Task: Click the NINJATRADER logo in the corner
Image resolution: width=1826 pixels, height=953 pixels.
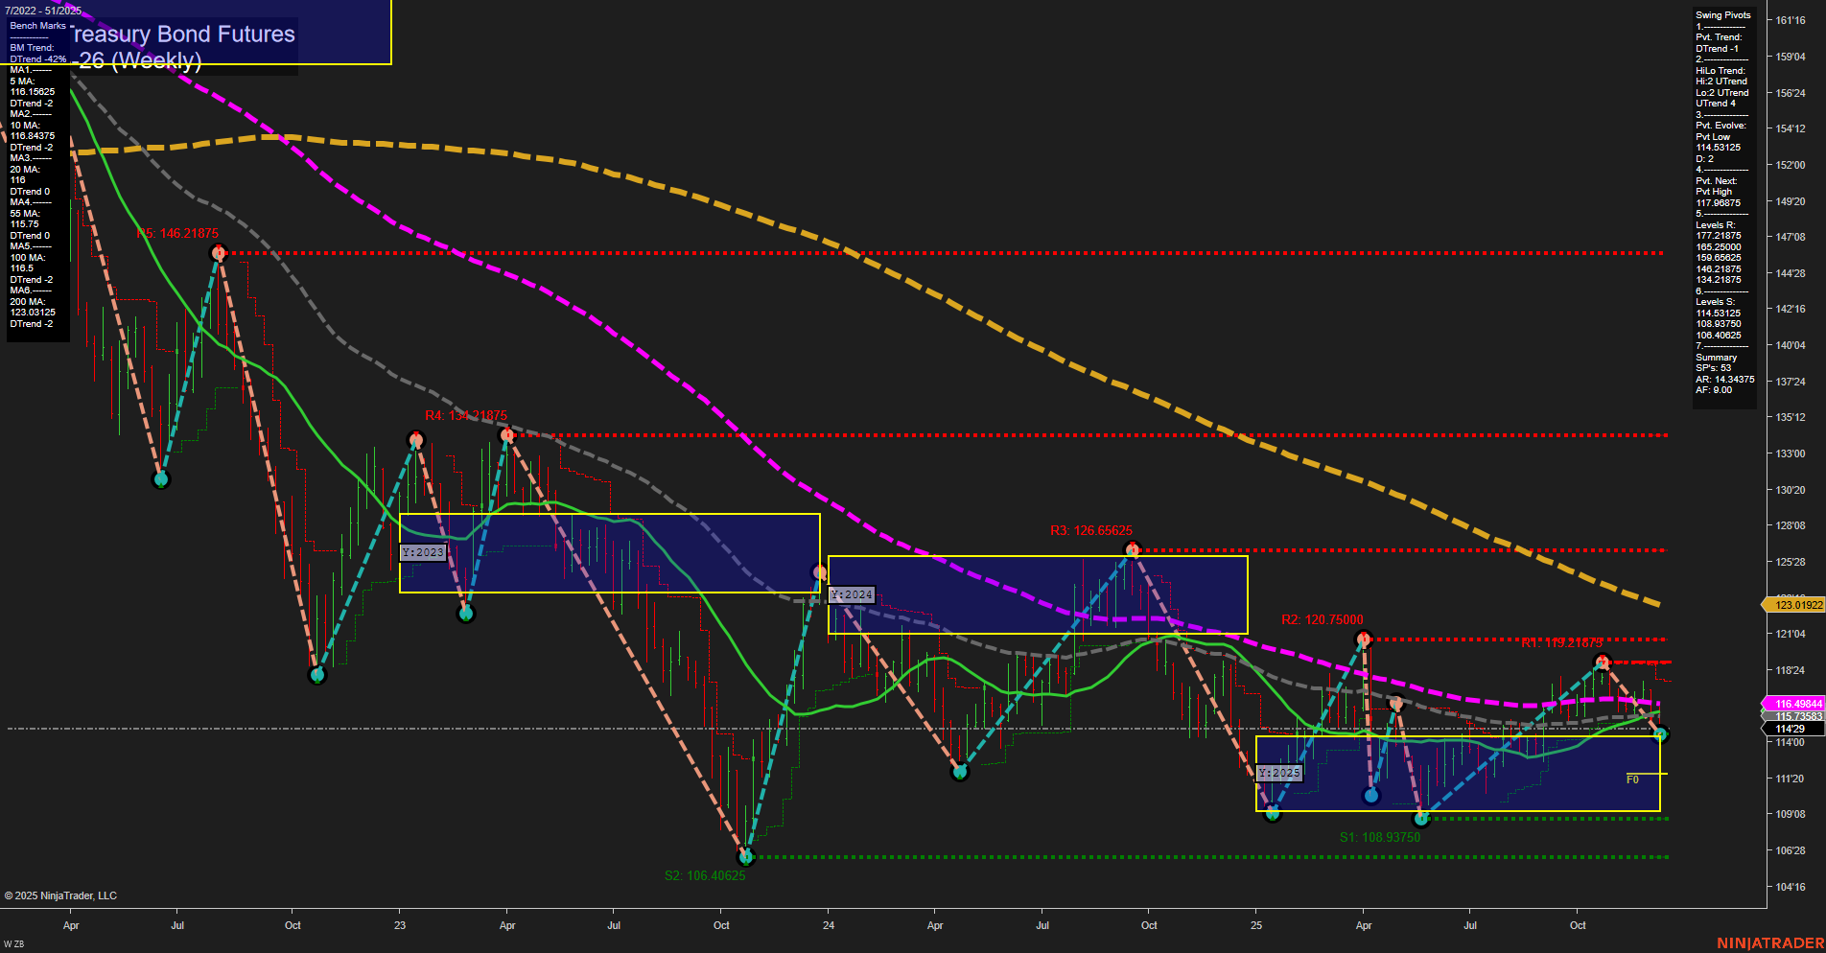Action: pos(1770,941)
